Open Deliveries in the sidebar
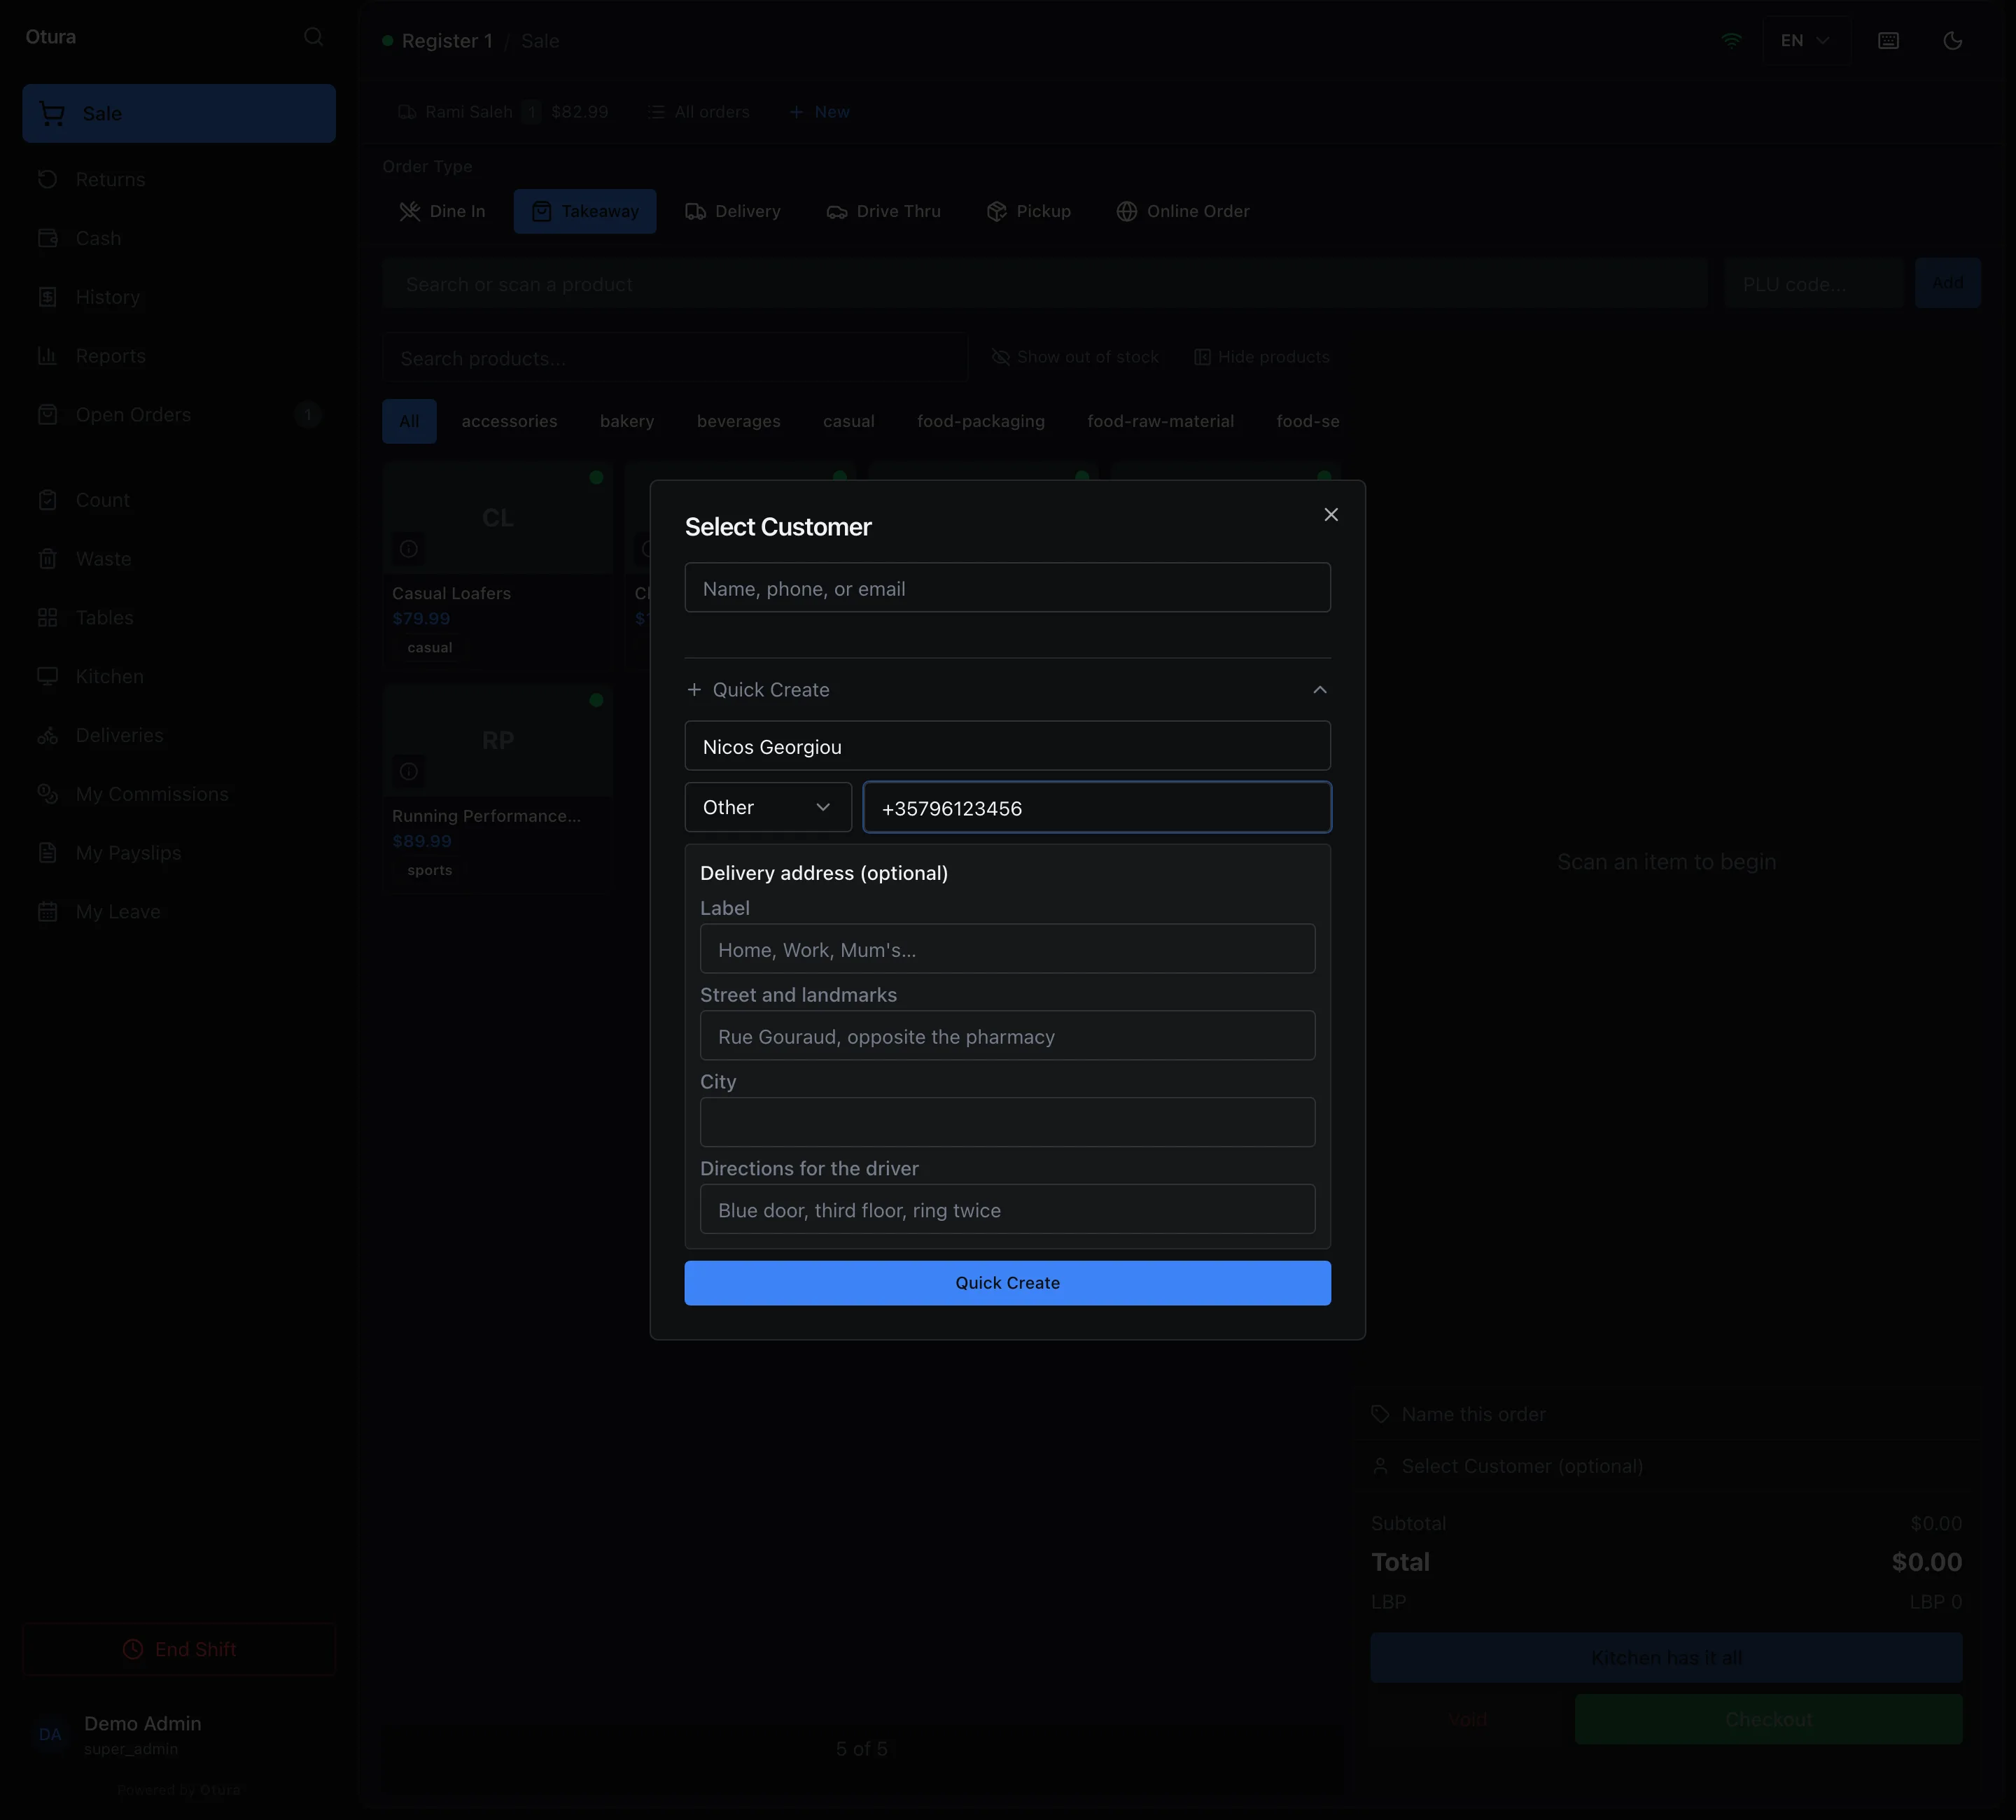 (x=179, y=735)
